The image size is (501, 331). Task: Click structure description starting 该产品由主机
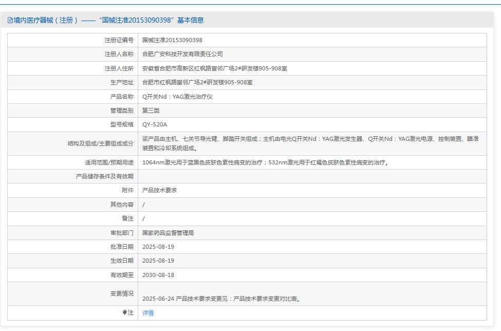click(x=310, y=143)
